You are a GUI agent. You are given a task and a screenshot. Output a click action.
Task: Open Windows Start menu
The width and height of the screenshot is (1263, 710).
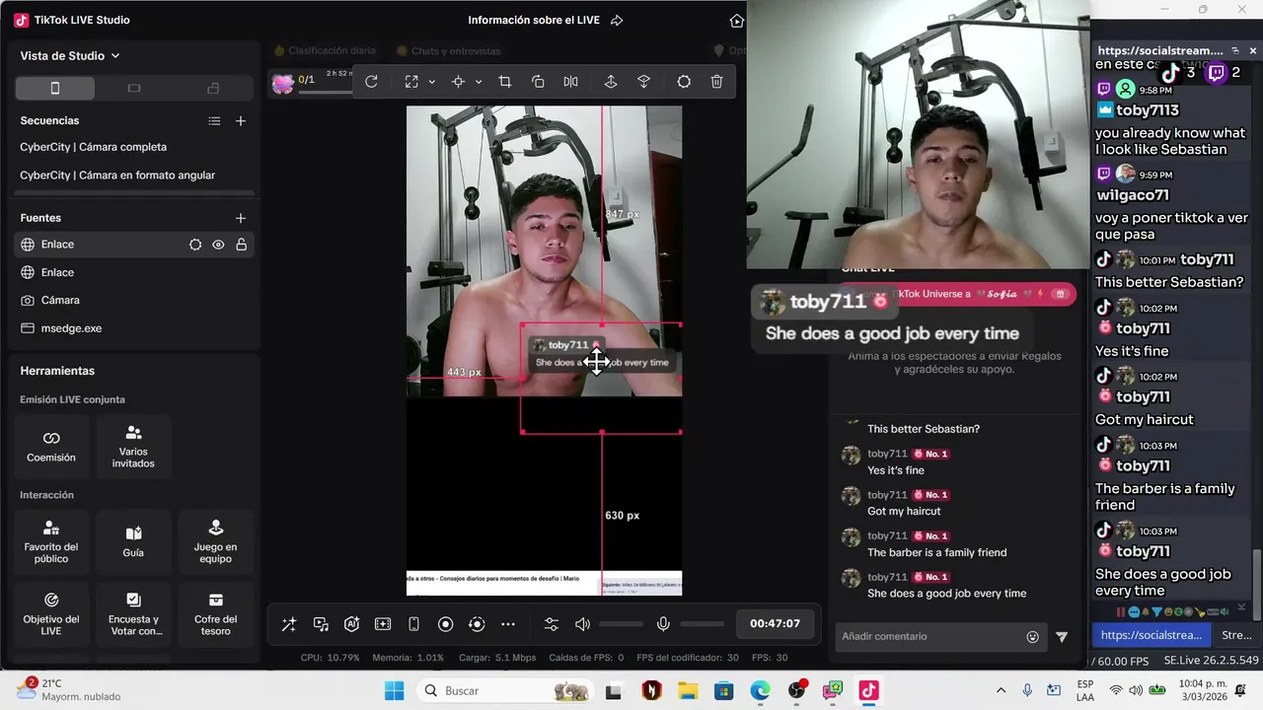tap(394, 690)
